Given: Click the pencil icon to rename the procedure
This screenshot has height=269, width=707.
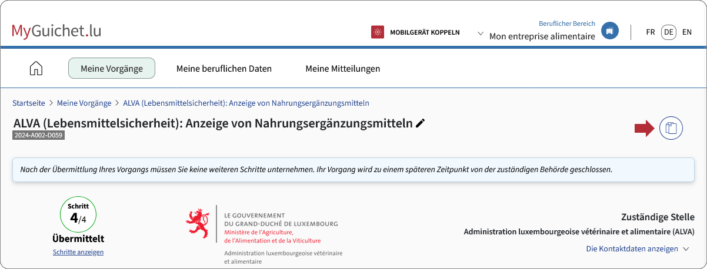Looking at the screenshot, I should pos(420,123).
